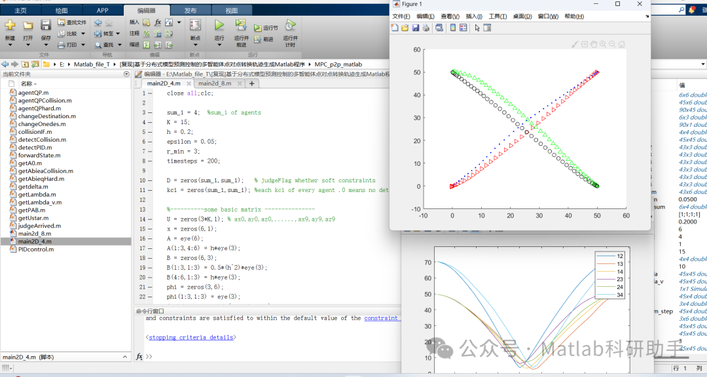Add new editor tab with plus button
The height and width of the screenshot is (377, 707).
click(x=251, y=83)
